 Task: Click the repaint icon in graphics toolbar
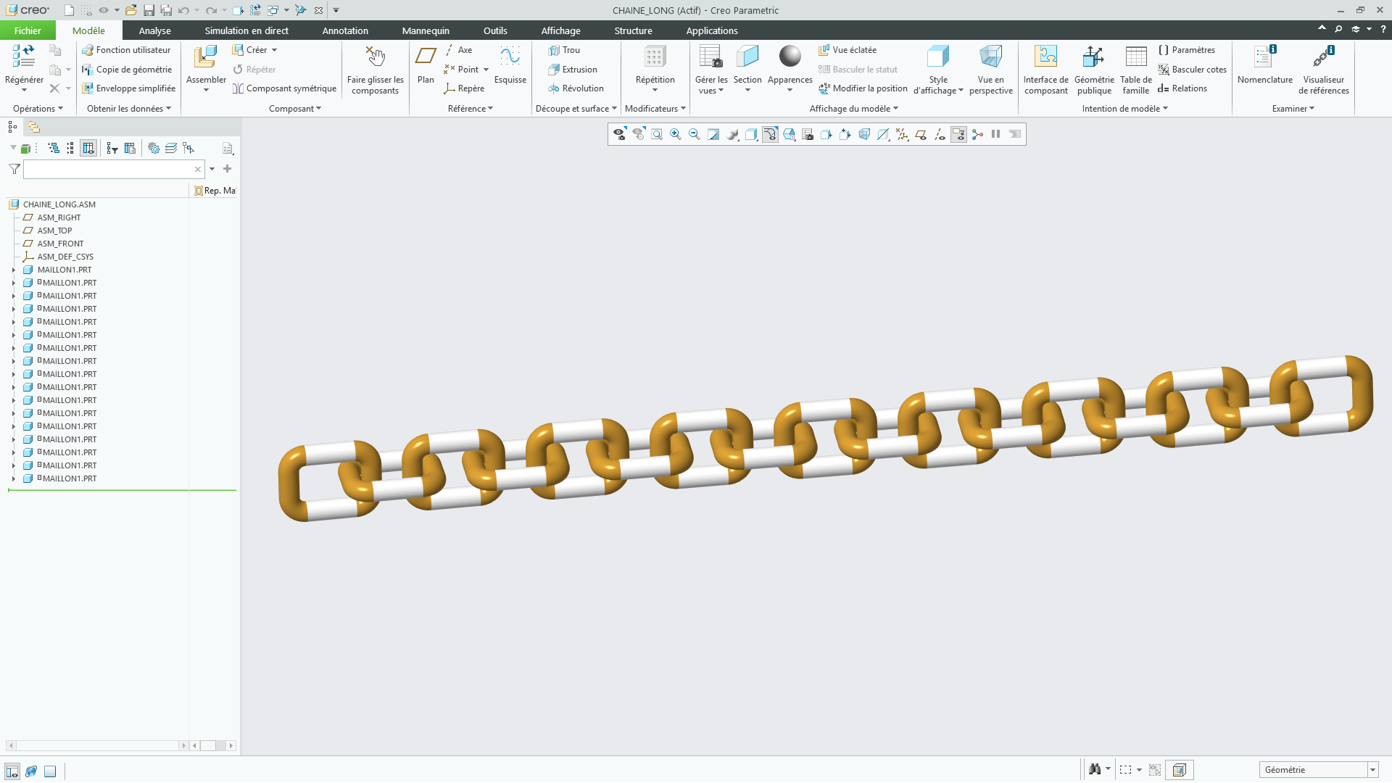[713, 134]
